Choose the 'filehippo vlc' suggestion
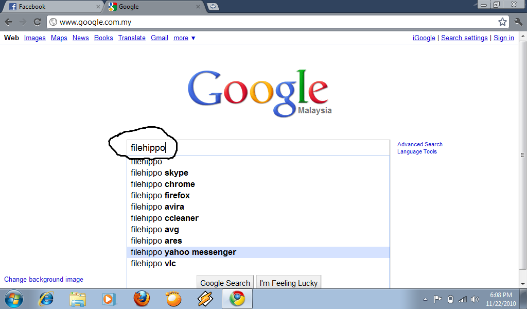 click(258, 263)
